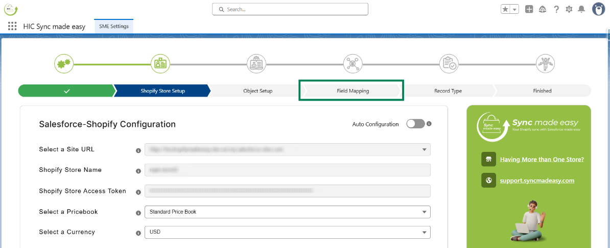Image resolution: width=610 pixels, height=248 pixels.
Task: Open the USD currency dropdown
Action: point(288,232)
